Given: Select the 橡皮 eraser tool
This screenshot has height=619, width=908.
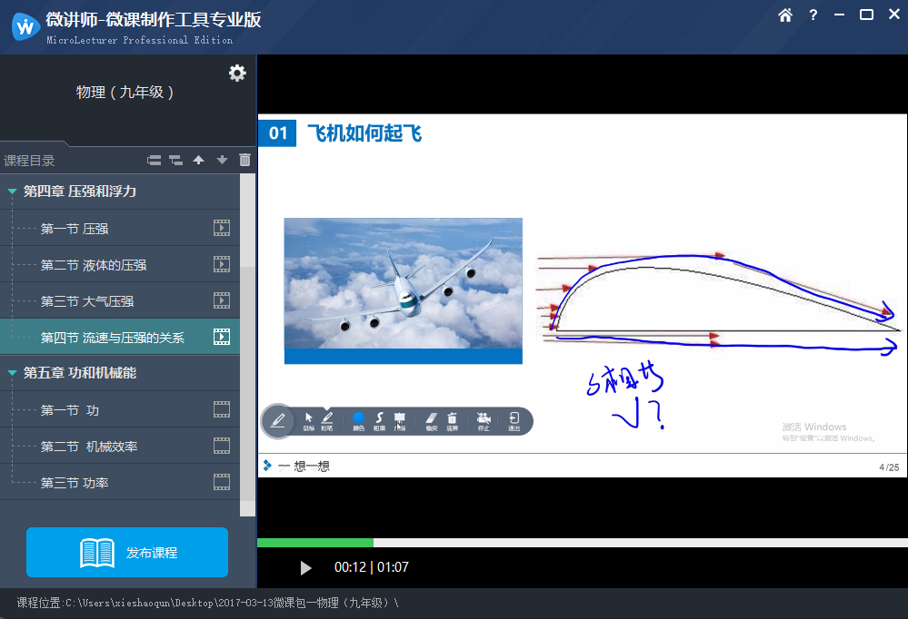Looking at the screenshot, I should [432, 419].
